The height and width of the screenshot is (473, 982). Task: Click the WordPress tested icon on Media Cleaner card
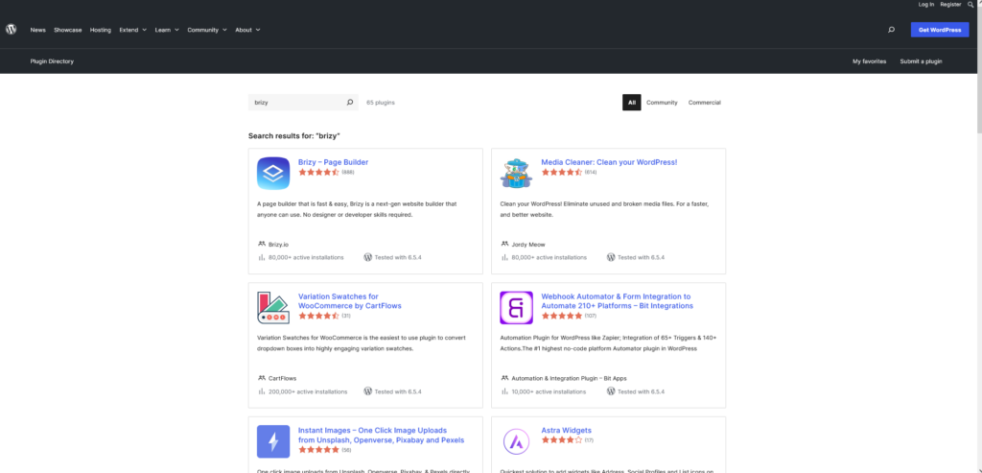[x=611, y=257]
